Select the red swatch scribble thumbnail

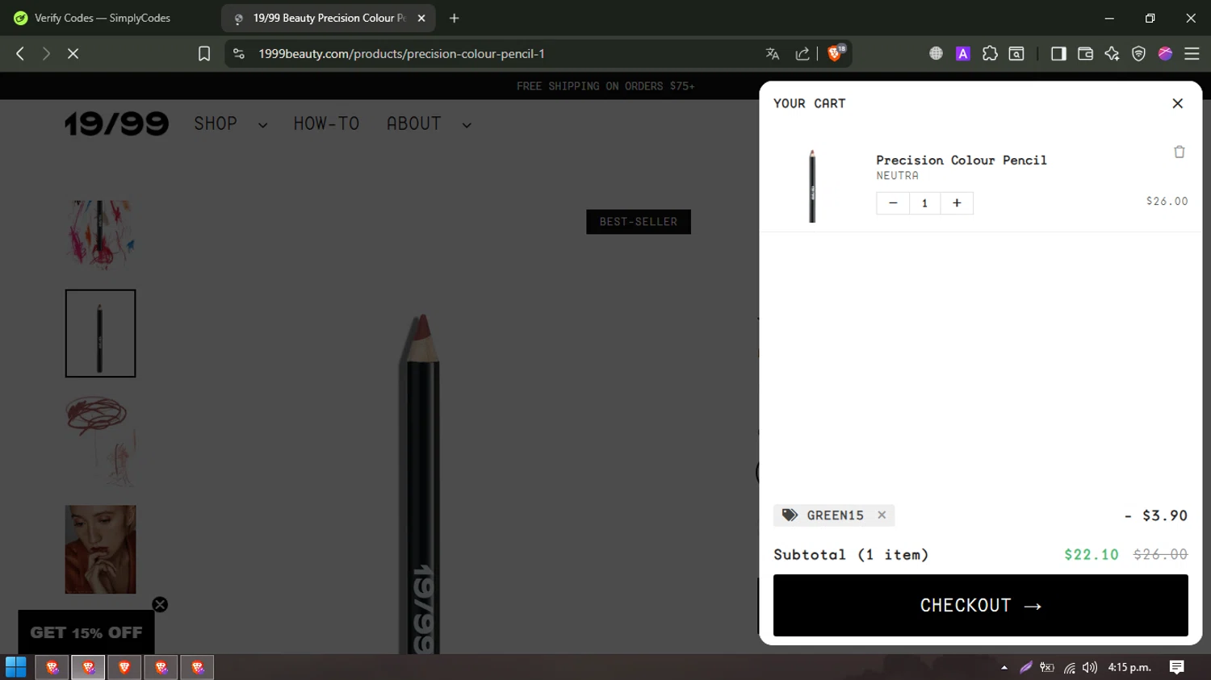coord(100,441)
